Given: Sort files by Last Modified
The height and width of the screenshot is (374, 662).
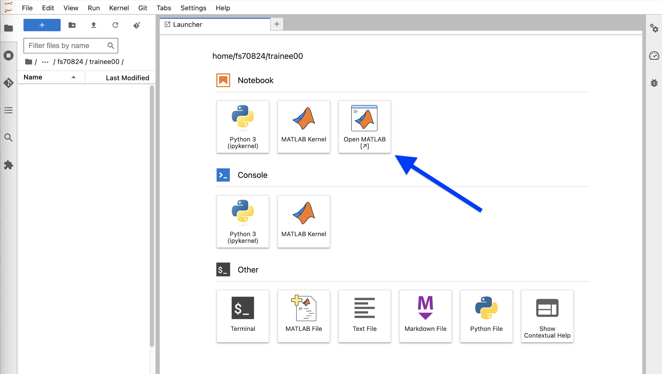Looking at the screenshot, I should tap(127, 78).
